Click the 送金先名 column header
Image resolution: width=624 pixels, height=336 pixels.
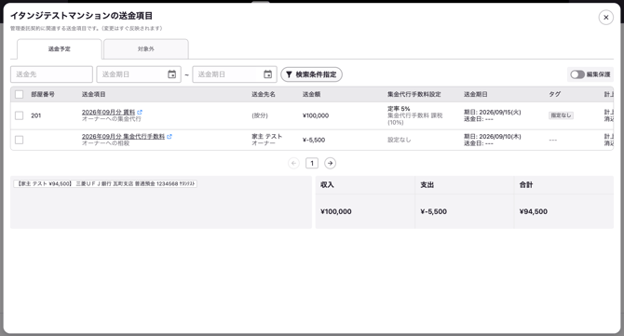(x=264, y=94)
